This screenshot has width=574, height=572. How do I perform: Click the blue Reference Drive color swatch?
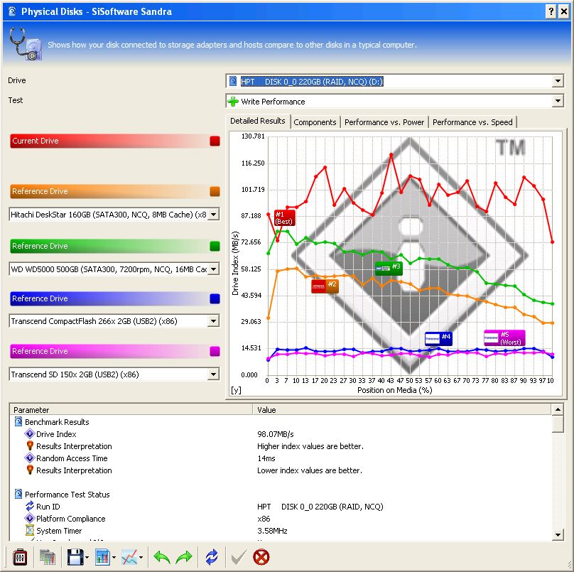(215, 299)
